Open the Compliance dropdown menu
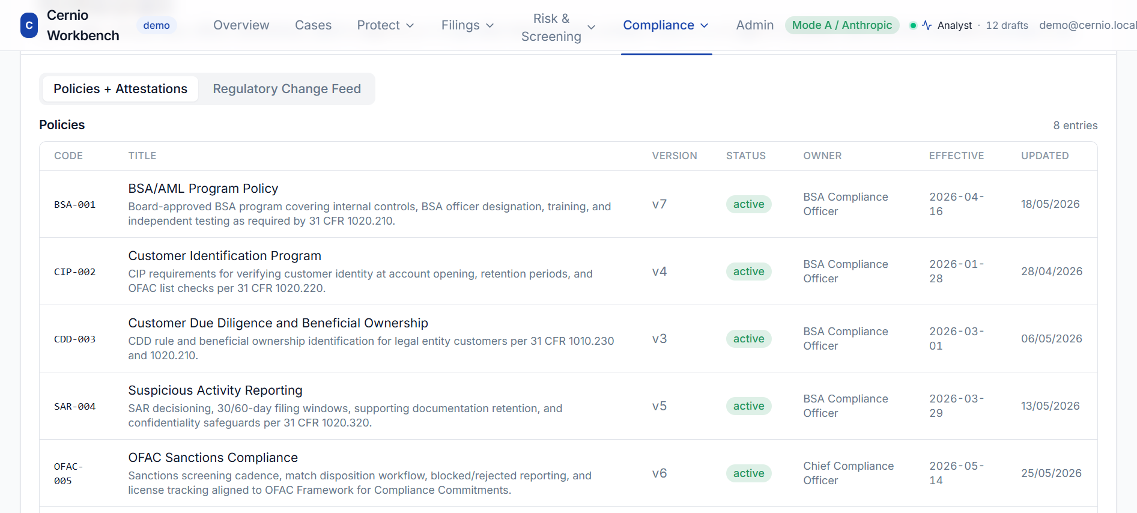This screenshot has width=1137, height=513. 666,25
